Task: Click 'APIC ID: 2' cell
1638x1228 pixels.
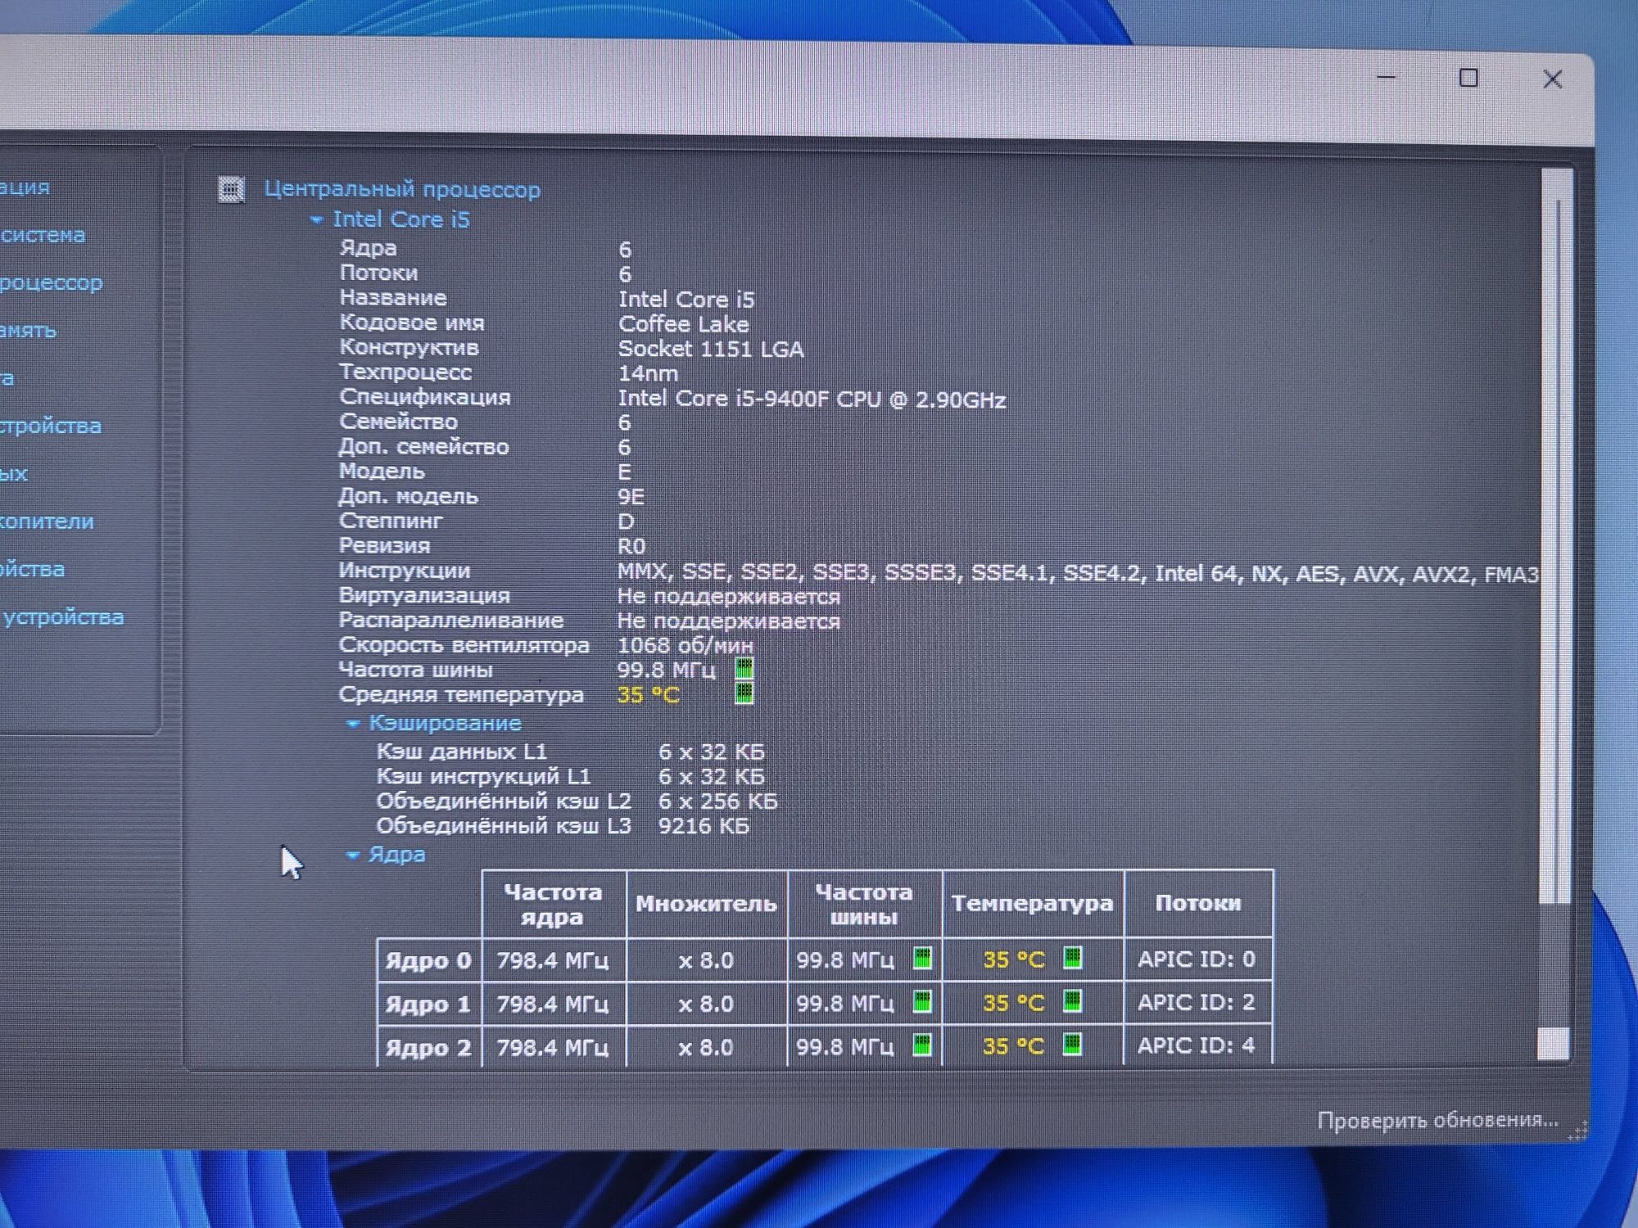Action: pyautogui.click(x=1197, y=1002)
